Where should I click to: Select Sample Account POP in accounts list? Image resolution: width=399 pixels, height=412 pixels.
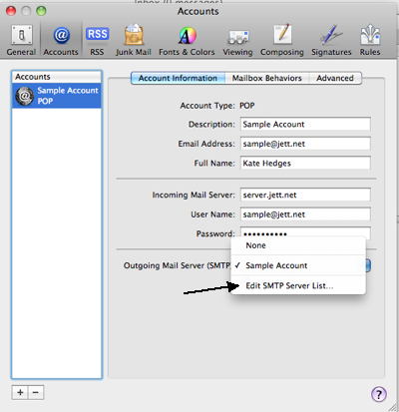(57, 96)
